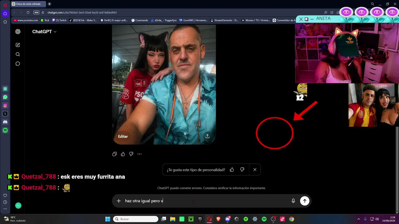The width and height of the screenshot is (399, 224).
Task: Open WhatsApp in Opera sidebar
Action: 5,97
